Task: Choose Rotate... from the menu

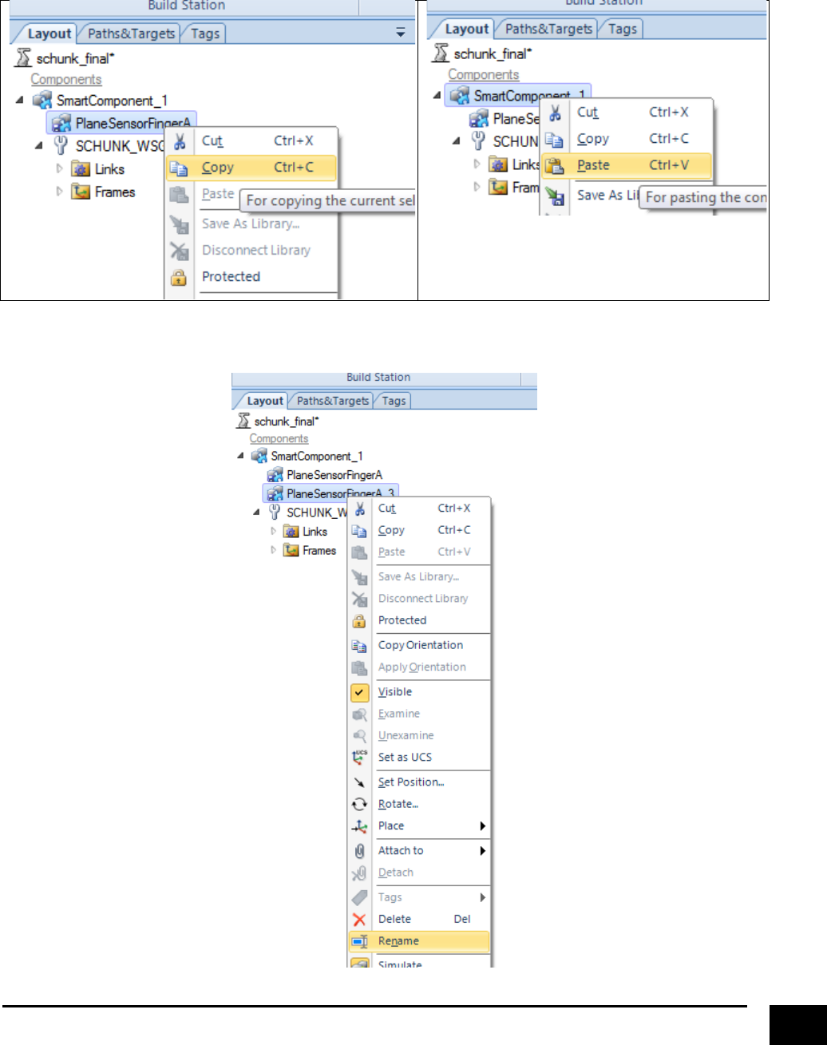Action: click(398, 804)
